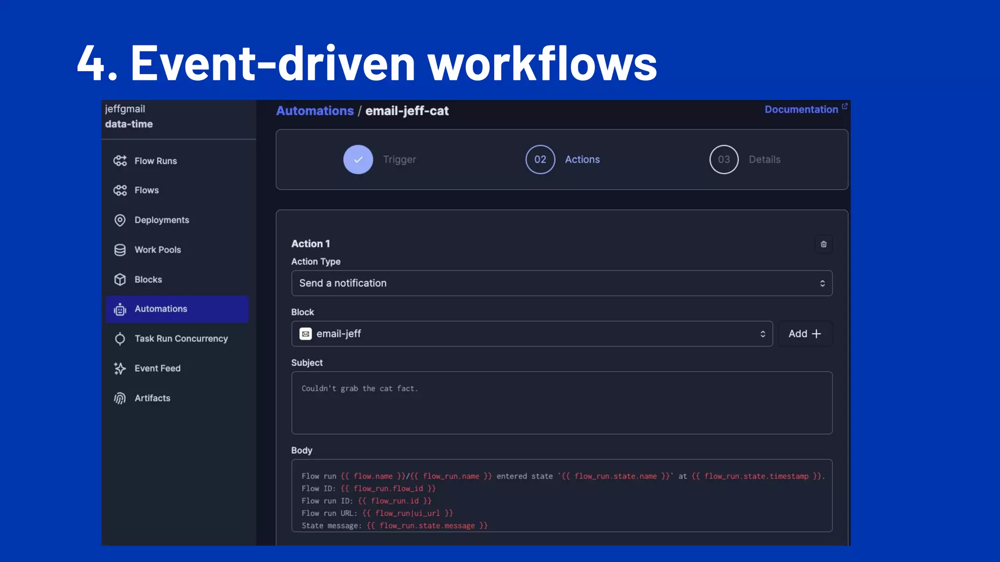Click the Deployments pin icon
The height and width of the screenshot is (562, 1000).
[120, 220]
